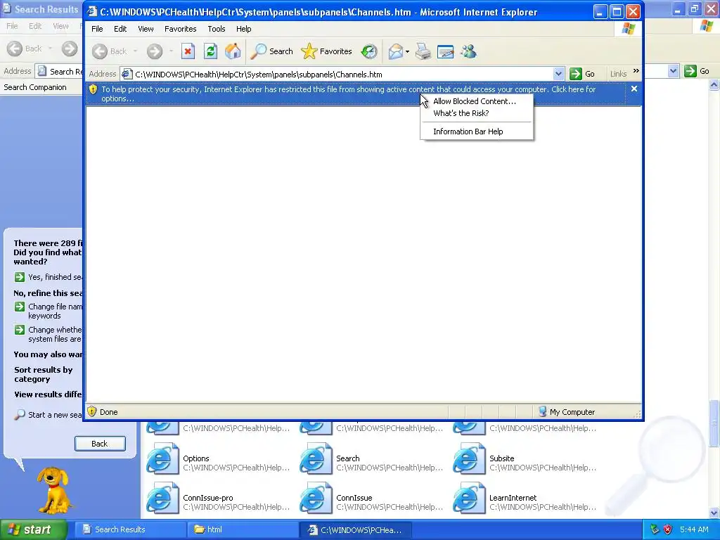This screenshot has width=720, height=540.
Task: Click the Mail envelope icon
Action: point(395,51)
